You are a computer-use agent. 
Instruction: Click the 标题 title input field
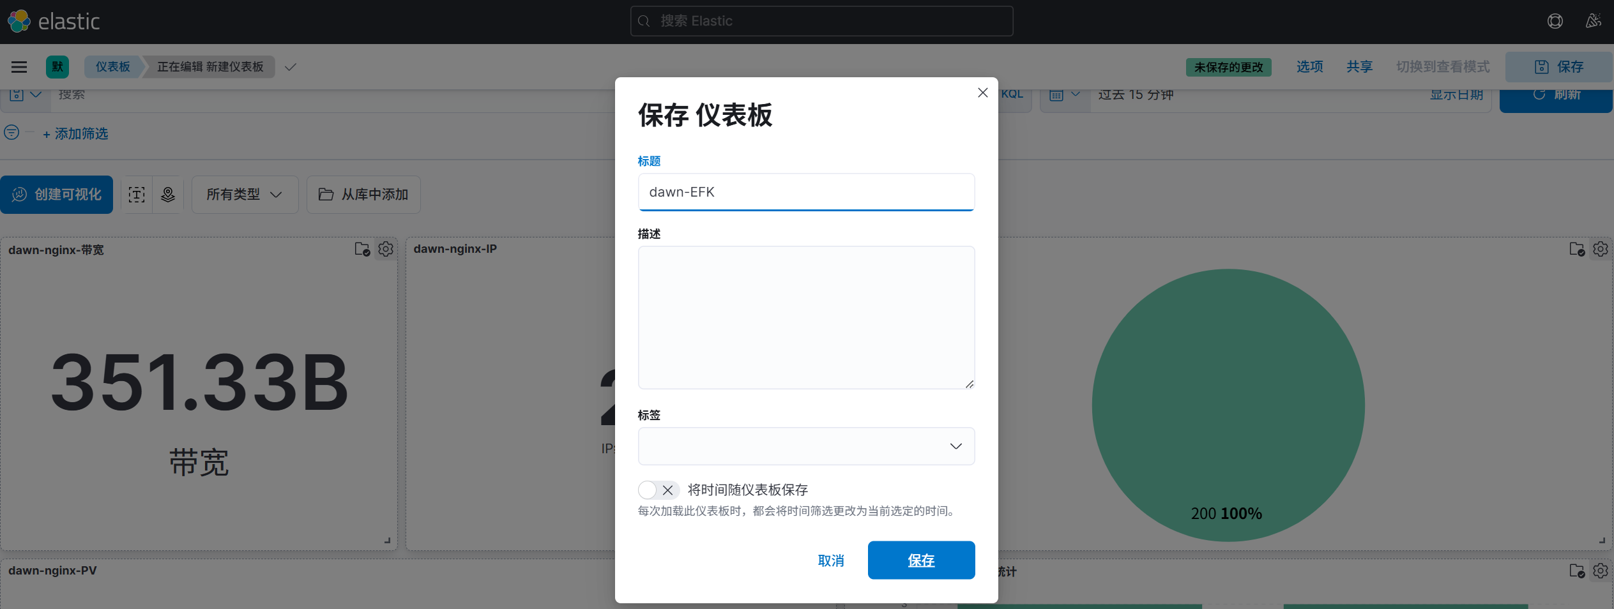point(806,192)
